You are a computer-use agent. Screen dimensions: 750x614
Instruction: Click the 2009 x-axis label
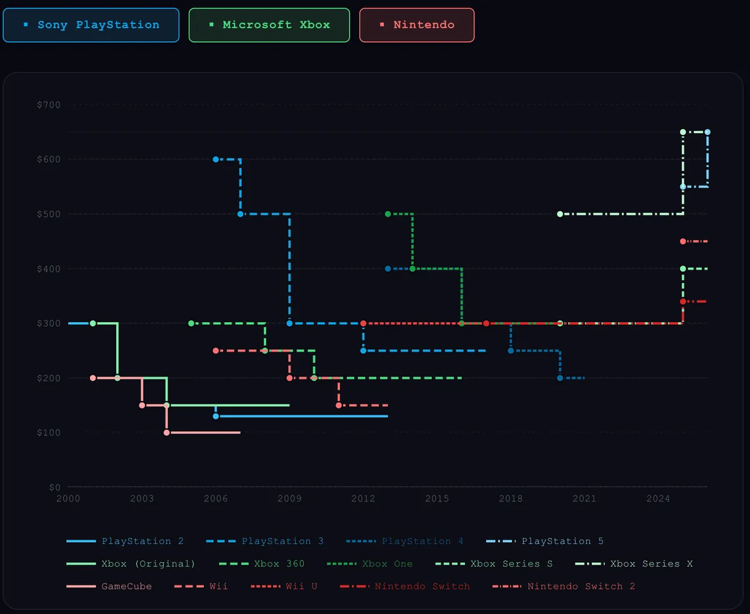[x=289, y=498]
